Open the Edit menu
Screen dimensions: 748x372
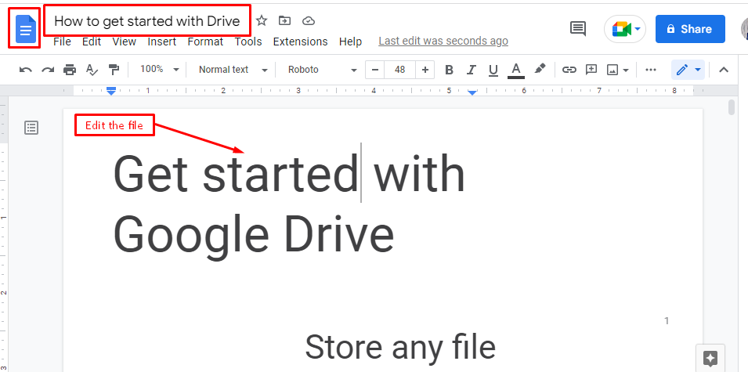[91, 42]
